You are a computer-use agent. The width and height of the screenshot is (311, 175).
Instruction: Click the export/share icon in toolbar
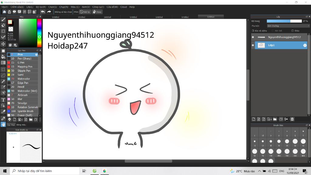click(9, 12)
